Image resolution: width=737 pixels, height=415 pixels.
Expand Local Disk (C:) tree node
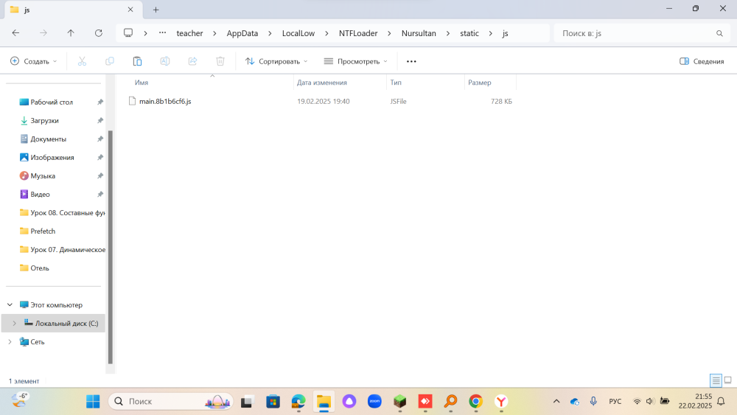pyautogui.click(x=14, y=324)
